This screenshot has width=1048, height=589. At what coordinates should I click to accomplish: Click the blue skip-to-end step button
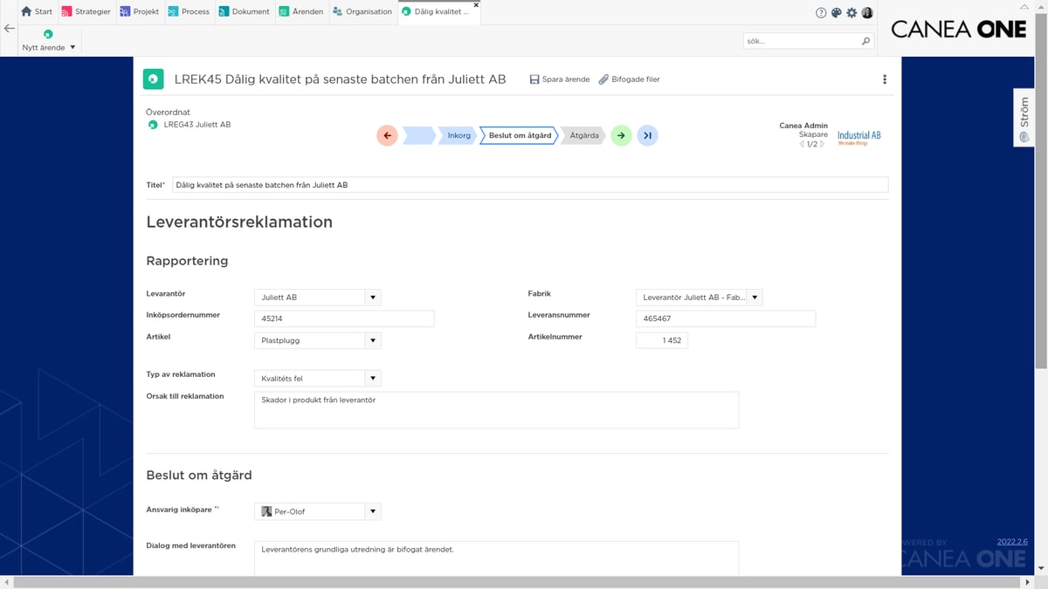click(x=647, y=135)
